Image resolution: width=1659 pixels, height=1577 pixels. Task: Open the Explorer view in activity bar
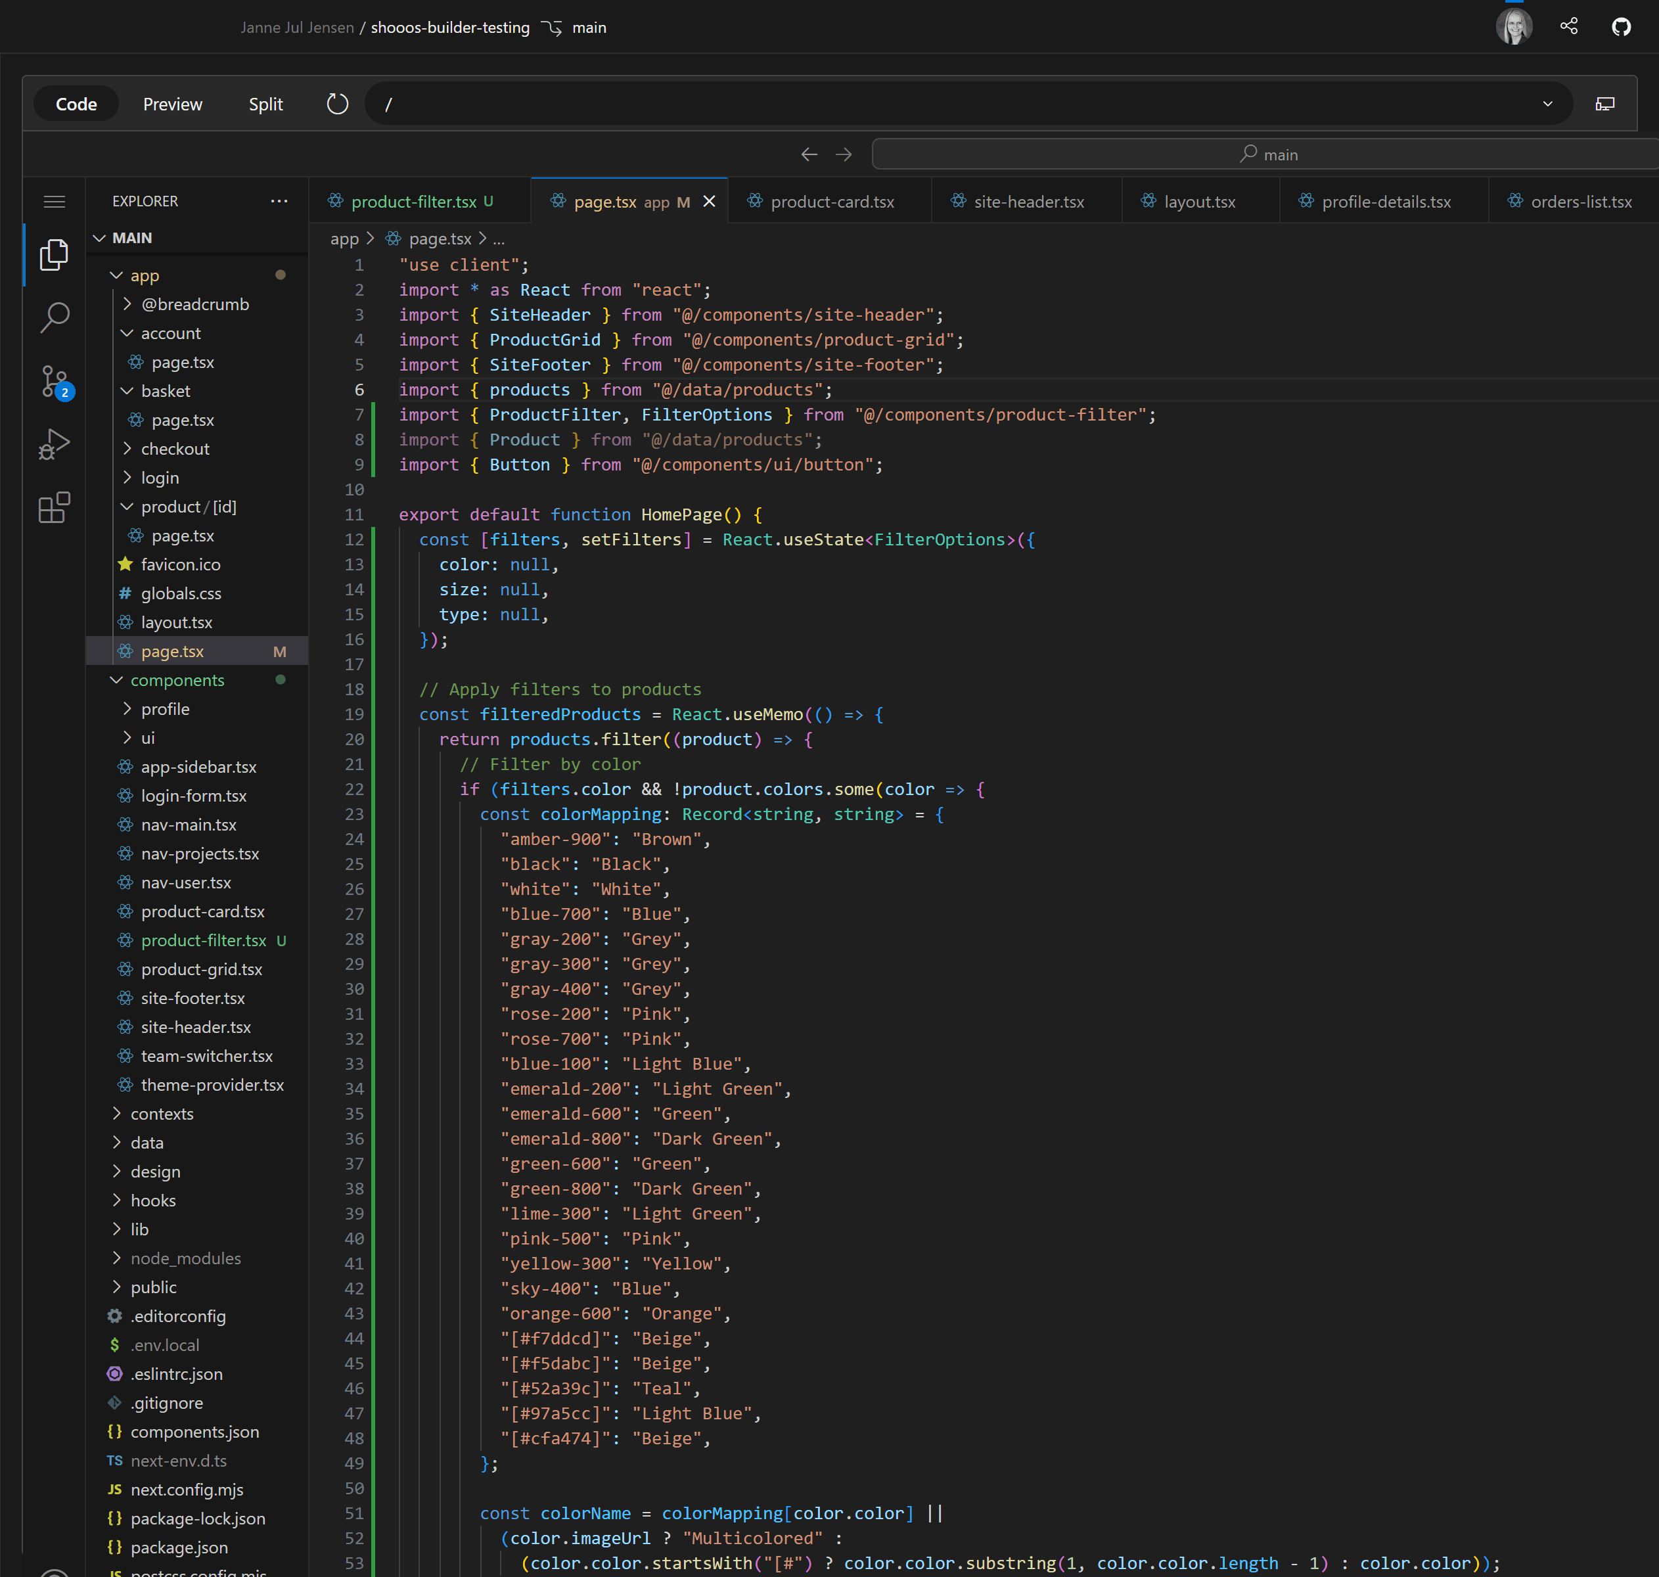(x=54, y=254)
